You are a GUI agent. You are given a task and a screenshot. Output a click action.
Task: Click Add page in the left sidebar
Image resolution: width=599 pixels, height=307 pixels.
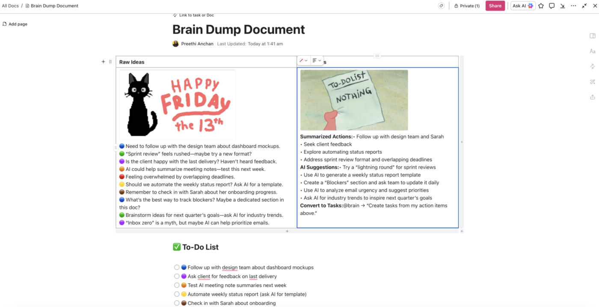(15, 24)
